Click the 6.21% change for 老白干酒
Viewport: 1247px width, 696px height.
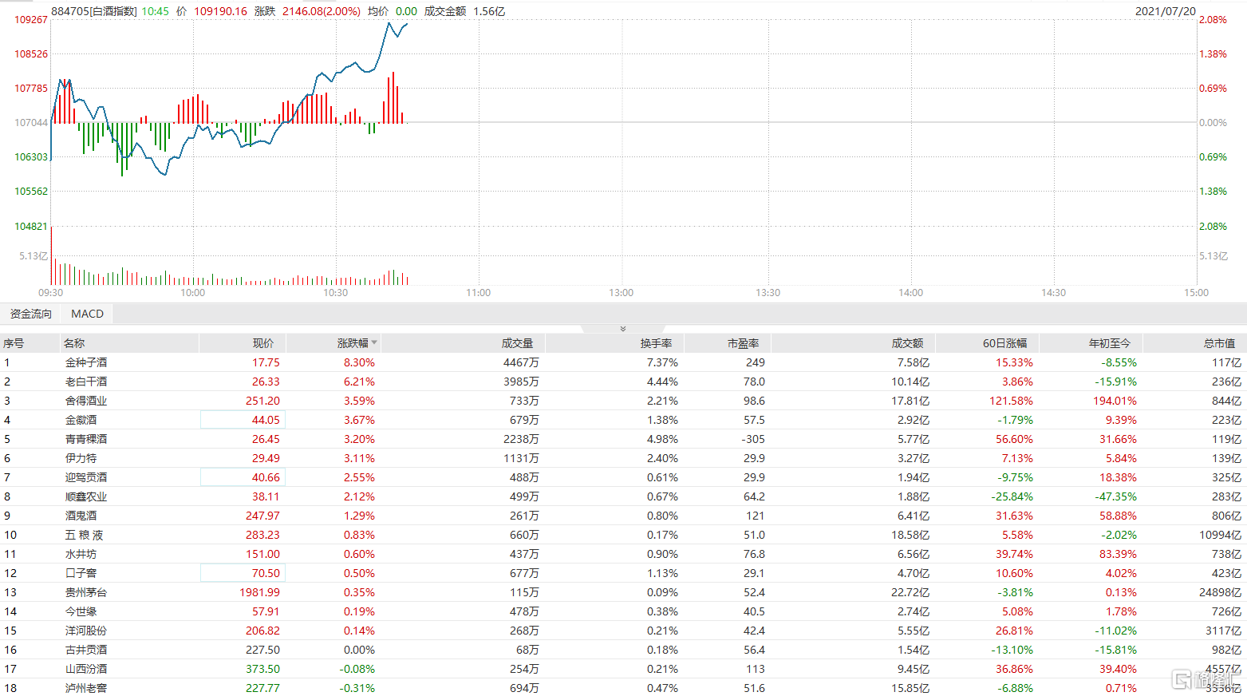tap(359, 382)
